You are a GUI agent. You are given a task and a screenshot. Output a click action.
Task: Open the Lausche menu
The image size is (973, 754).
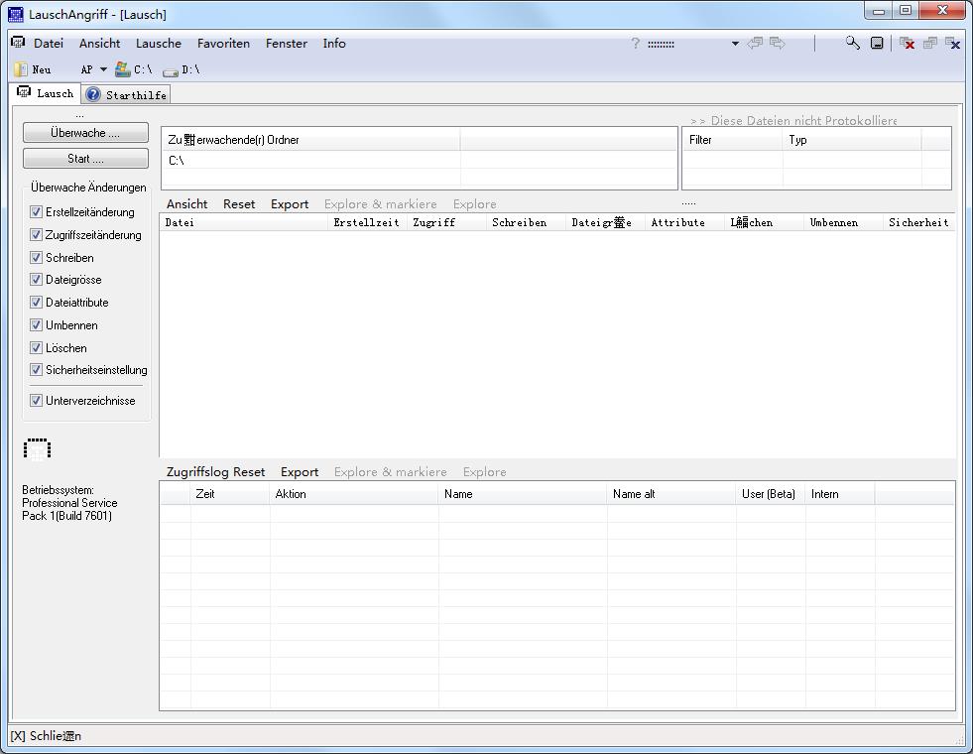coord(159,44)
